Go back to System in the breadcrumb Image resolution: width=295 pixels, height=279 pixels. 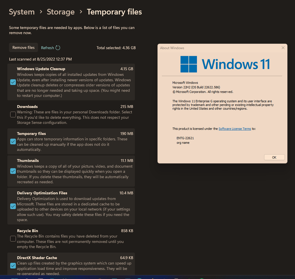click(x=22, y=12)
